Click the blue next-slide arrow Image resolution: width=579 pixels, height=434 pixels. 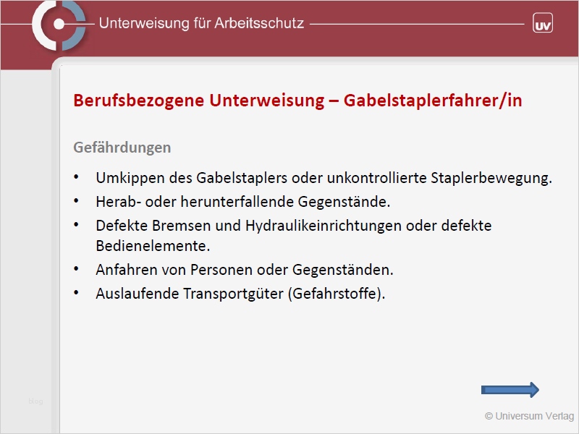click(x=510, y=391)
